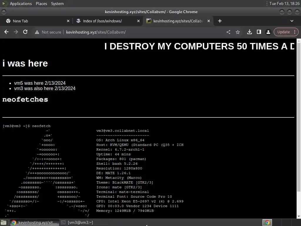Viewport: 301px width, 226px height.
Task: Click the "Terminal Font: Source Code Pro 10" line
Action: [134, 197]
